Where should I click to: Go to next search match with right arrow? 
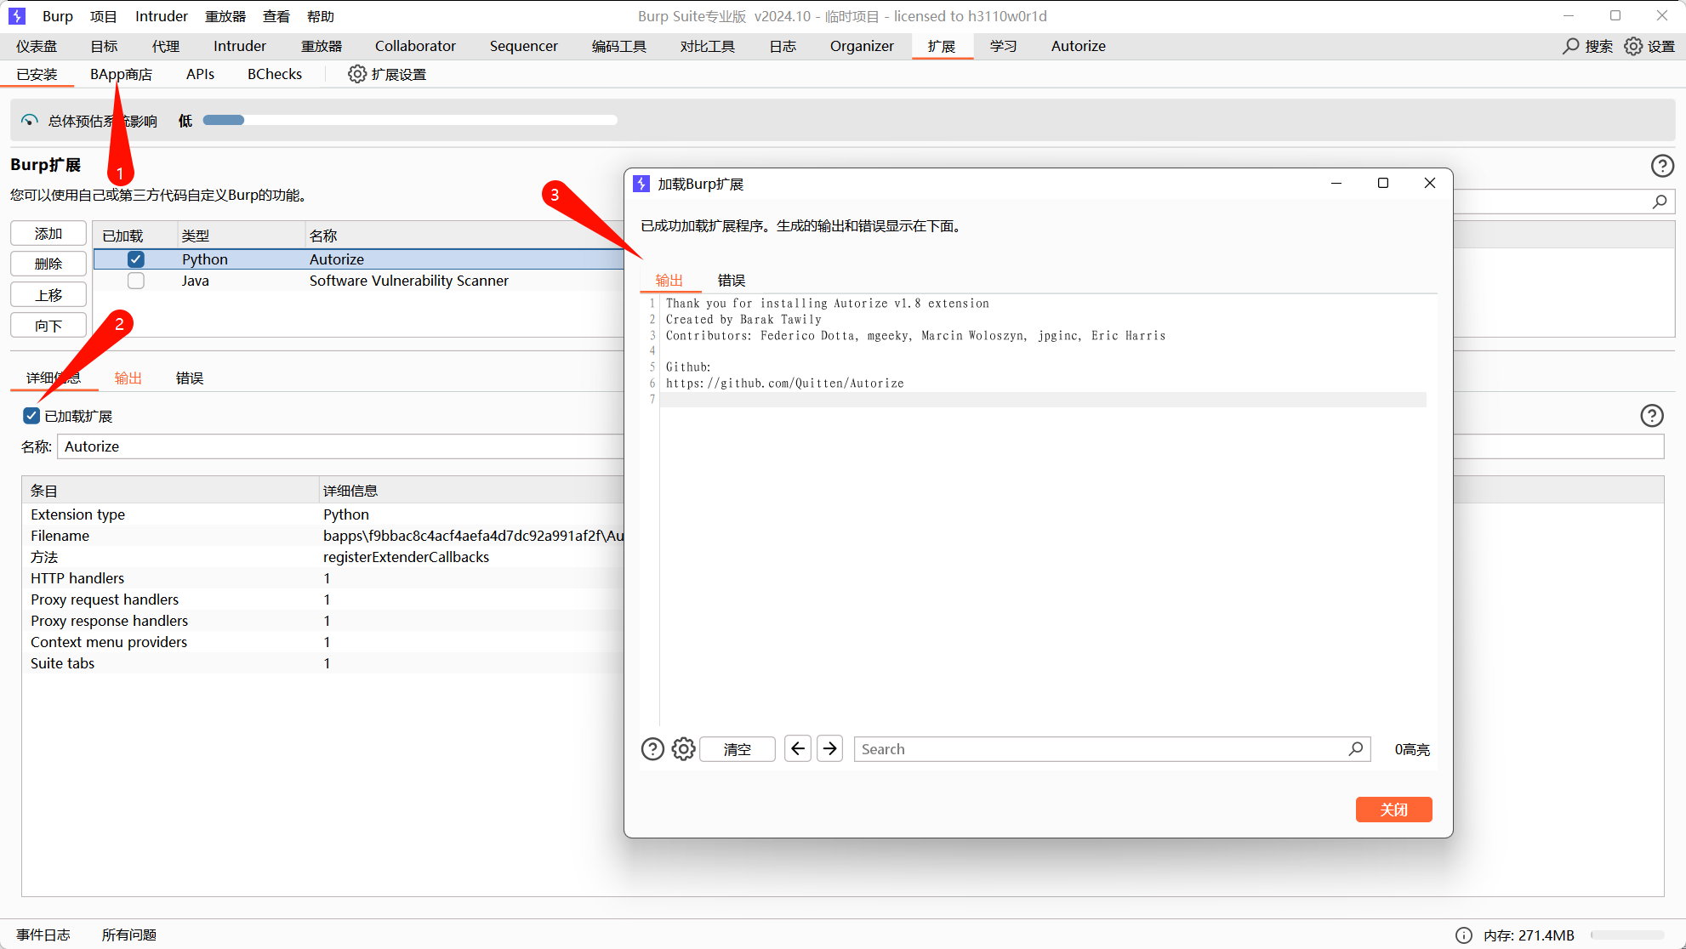tap(829, 748)
